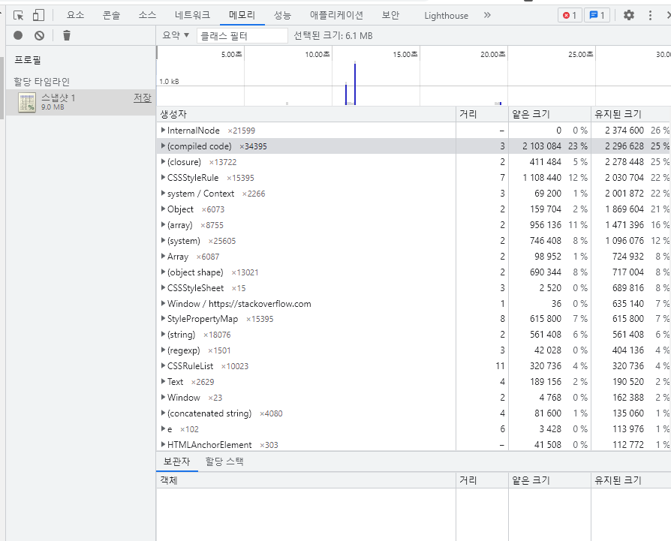Click the red error count badge
671x541 pixels.
coord(570,15)
